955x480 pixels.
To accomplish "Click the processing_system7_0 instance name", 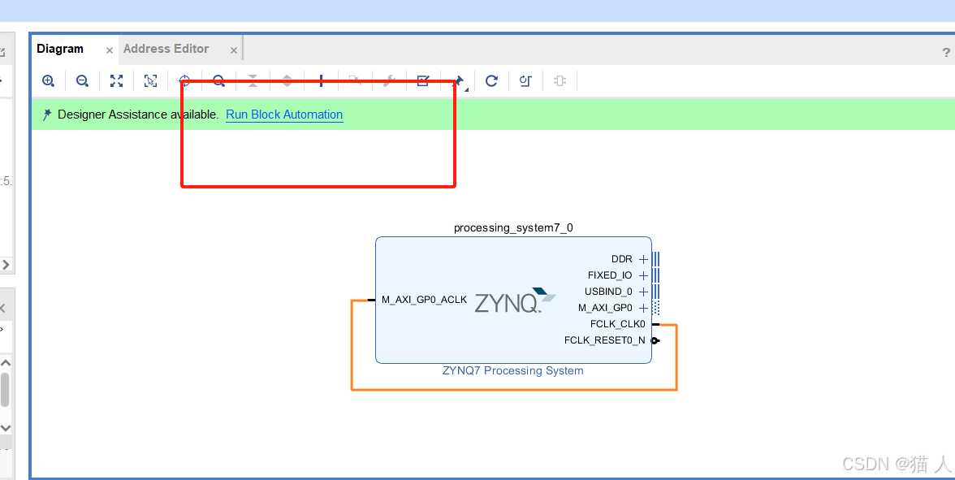I will click(513, 227).
